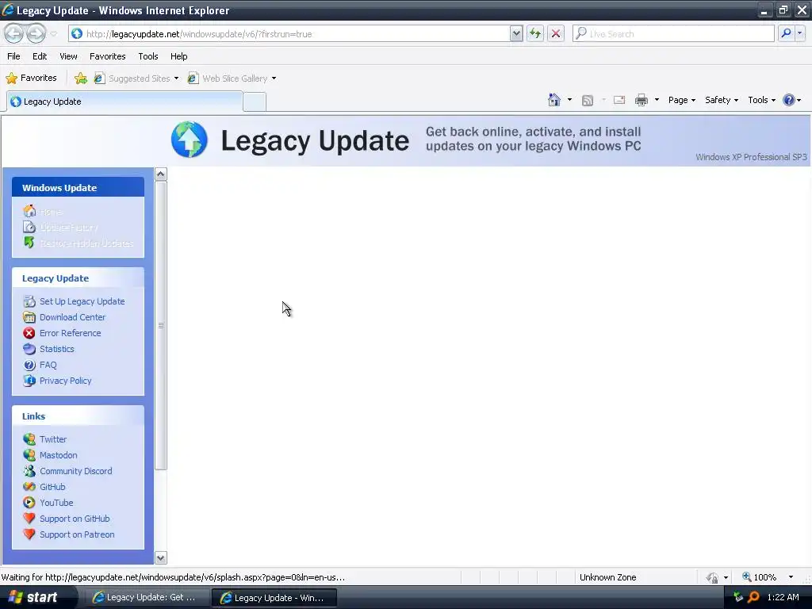Click the browser Forward arrow button
812x609 pixels.
coord(36,33)
